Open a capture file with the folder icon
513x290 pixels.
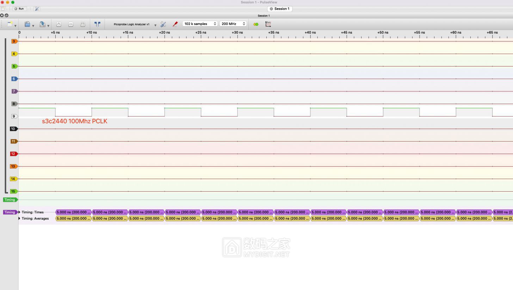(x=27, y=24)
